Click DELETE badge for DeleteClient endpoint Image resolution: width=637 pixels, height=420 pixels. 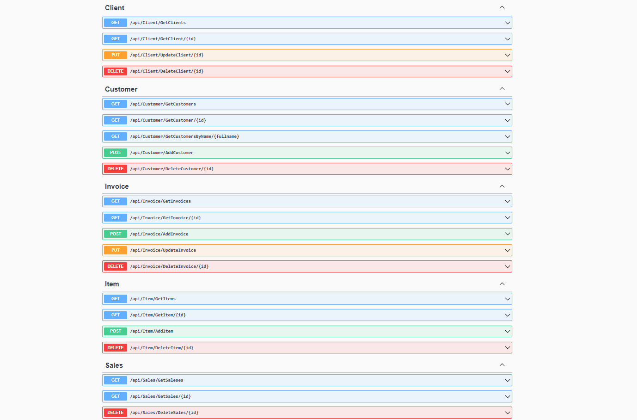coord(116,71)
